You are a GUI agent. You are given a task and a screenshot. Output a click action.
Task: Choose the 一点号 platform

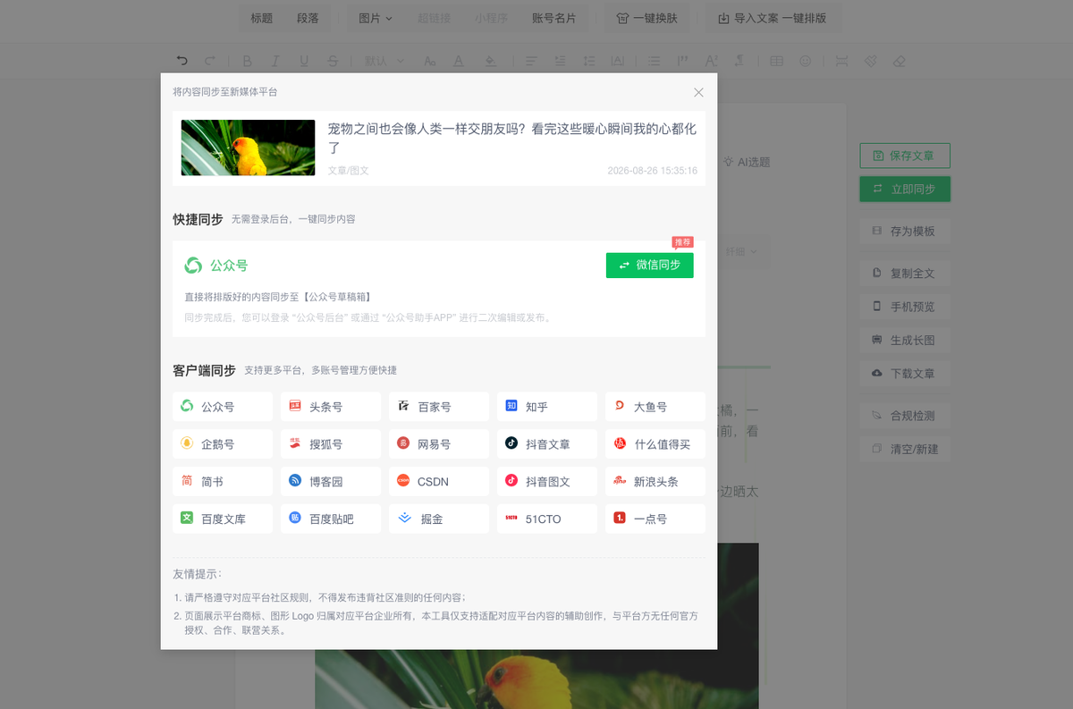click(x=655, y=519)
